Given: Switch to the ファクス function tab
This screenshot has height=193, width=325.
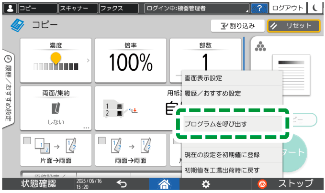Looking at the screenshot, I should point(119,8).
